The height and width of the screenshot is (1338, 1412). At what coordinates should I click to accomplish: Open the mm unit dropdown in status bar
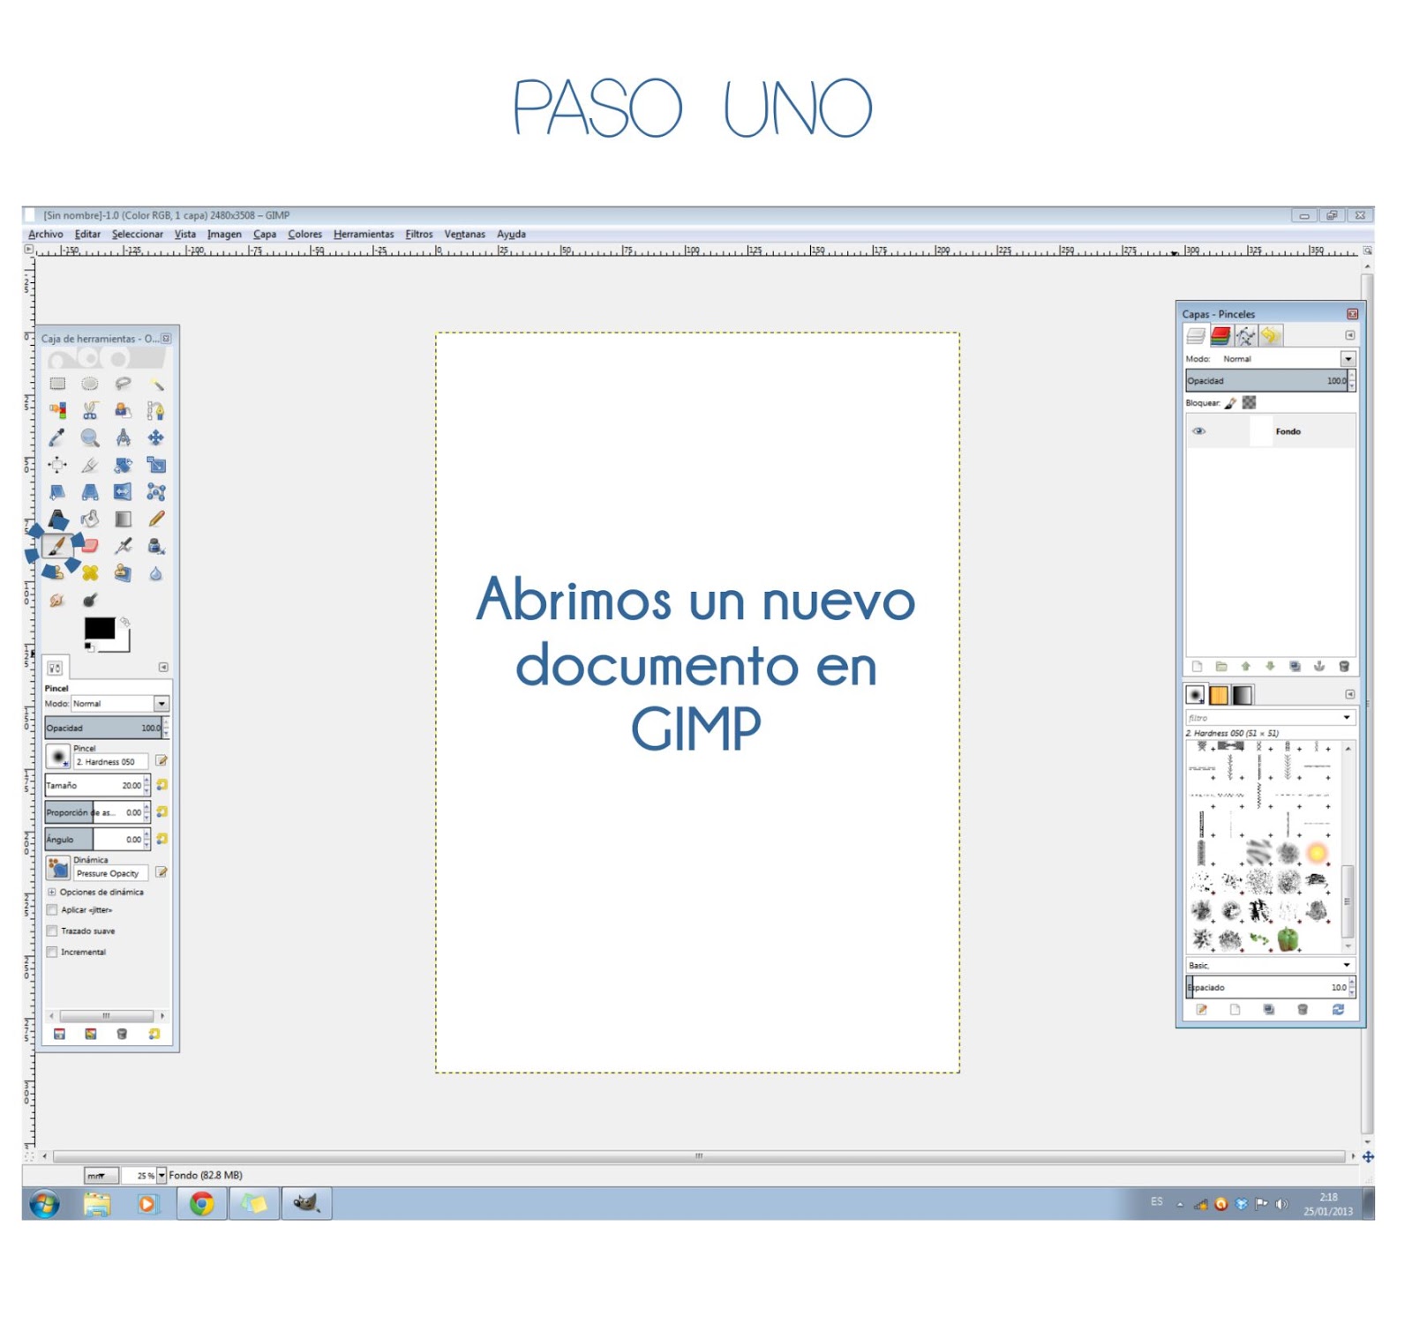point(101,1176)
